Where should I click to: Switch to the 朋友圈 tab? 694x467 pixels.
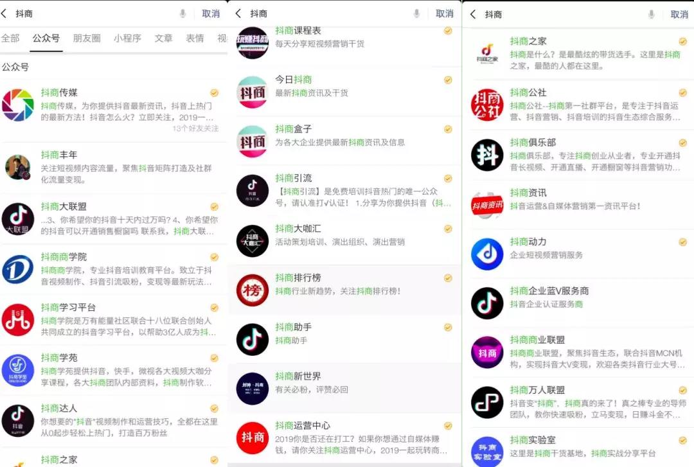pyautogui.click(x=86, y=38)
